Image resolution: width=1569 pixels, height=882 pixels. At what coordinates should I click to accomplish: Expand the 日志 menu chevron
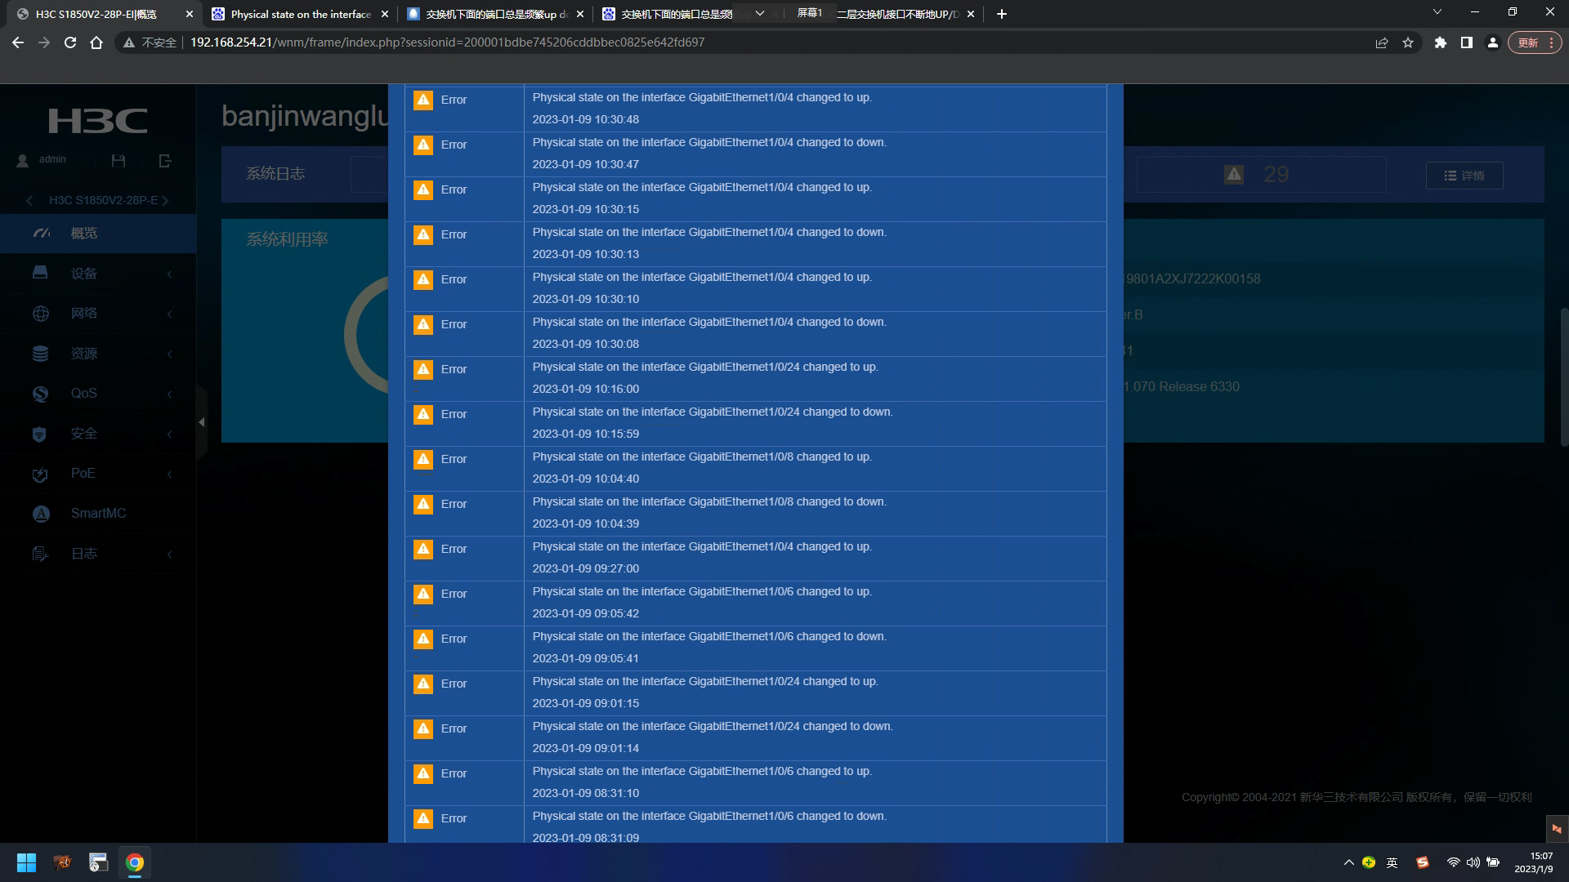point(169,555)
